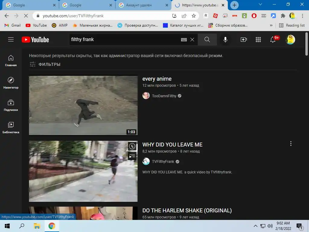The height and width of the screenshot is (232, 309).
Task: Open the Gmail bookmark
Action: (13, 25)
